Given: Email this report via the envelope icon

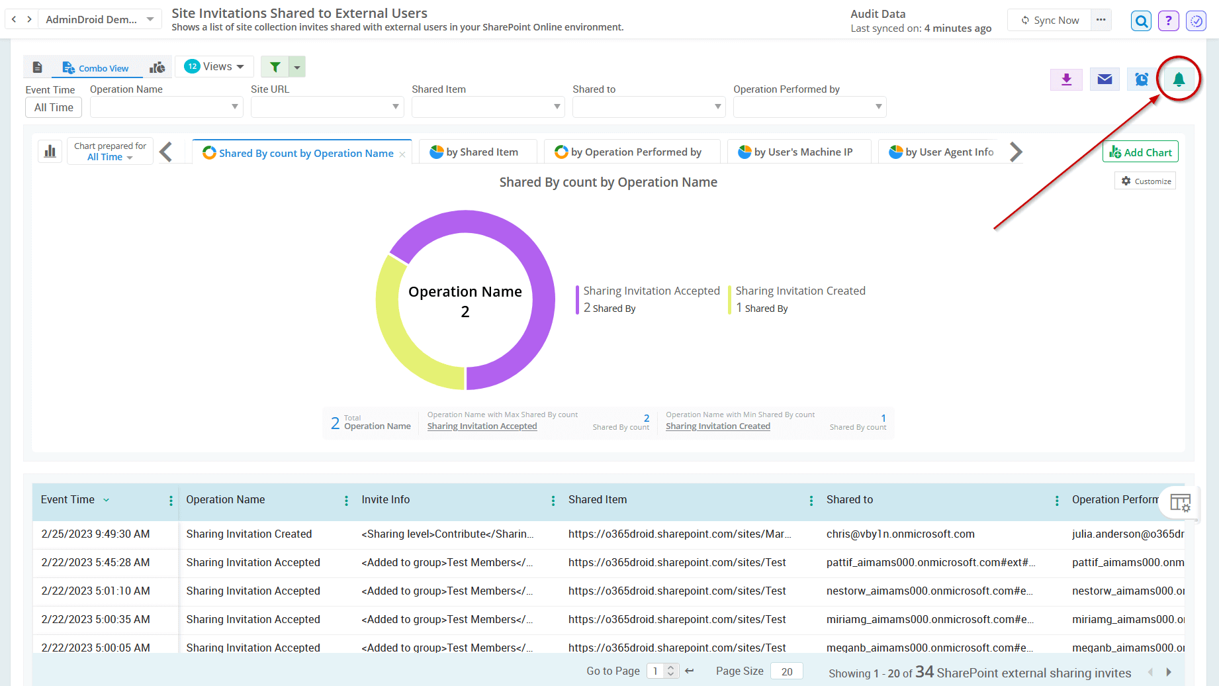Looking at the screenshot, I should (1104, 79).
